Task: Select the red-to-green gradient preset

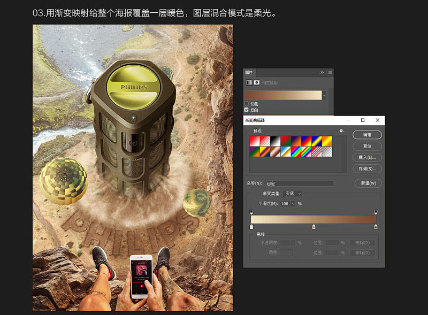Action: pyautogui.click(x=286, y=141)
